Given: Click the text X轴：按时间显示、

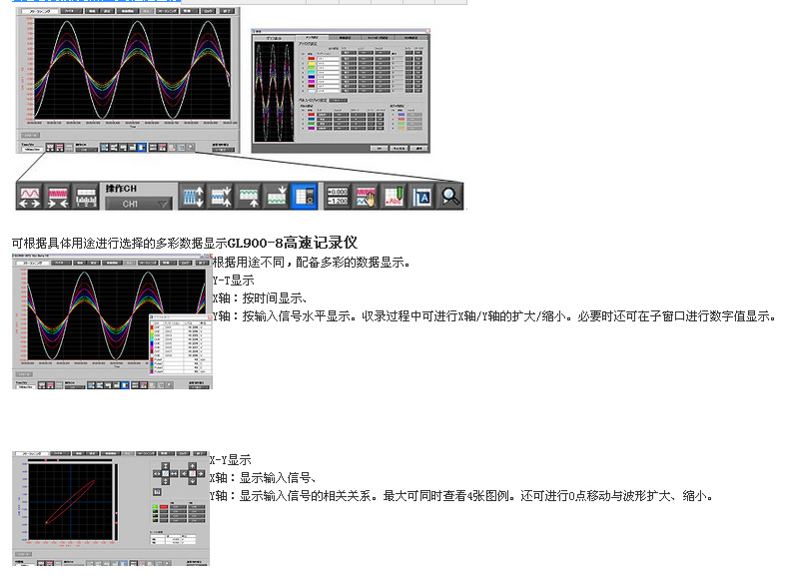Looking at the screenshot, I should point(260,298).
